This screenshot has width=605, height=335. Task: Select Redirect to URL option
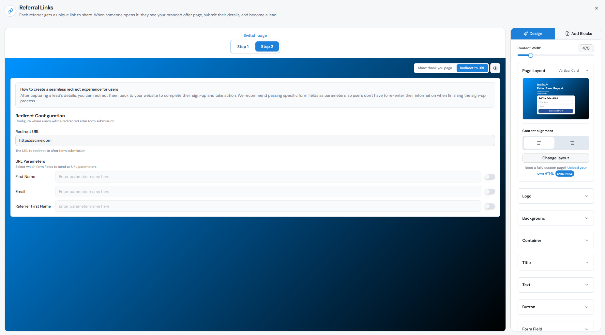[x=472, y=68]
